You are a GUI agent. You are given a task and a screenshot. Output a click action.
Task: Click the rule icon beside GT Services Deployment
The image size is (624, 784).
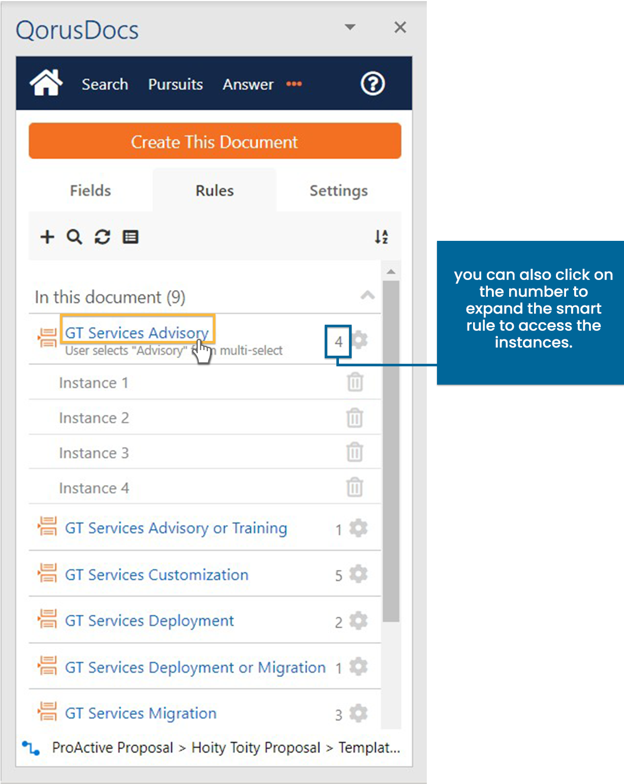coord(48,619)
